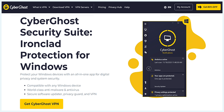Open the question mark help icon in the sidebar
224x112 pixels.
(x=145, y=83)
